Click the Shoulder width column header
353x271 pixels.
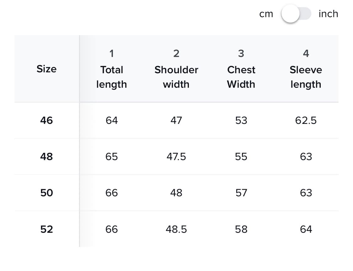tap(176, 77)
